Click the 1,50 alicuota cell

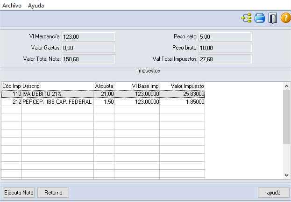(x=104, y=102)
